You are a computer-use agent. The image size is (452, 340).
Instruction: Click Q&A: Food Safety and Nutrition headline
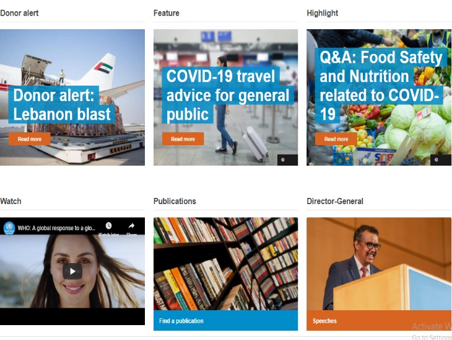click(x=381, y=86)
